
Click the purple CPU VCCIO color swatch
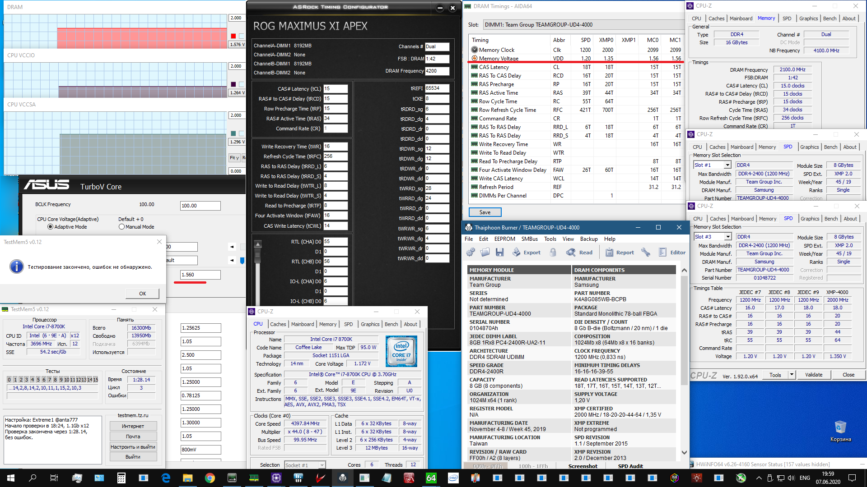click(233, 84)
